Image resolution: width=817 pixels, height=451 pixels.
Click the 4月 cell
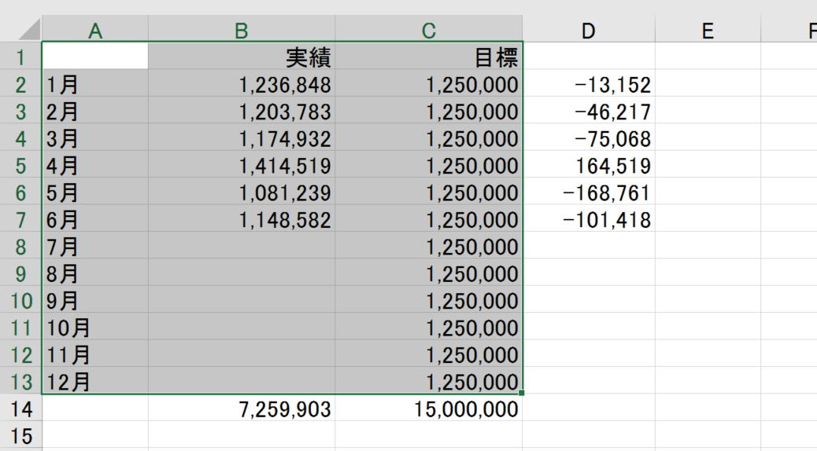(94, 164)
